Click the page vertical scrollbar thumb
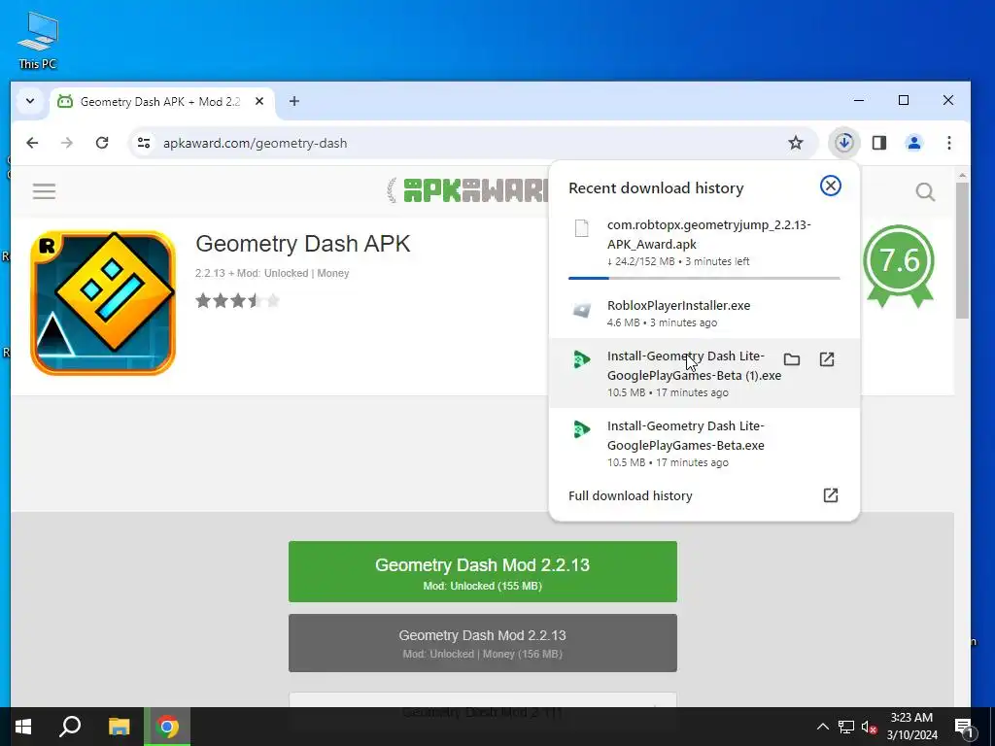The height and width of the screenshot is (746, 995). 962,251
